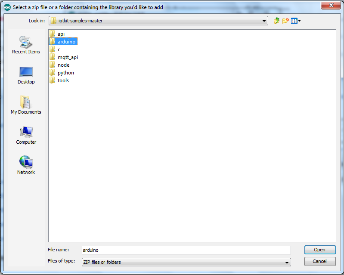Viewport: 344px width, 275px height.
Task: Click the c folder icon
Action: 52,49
